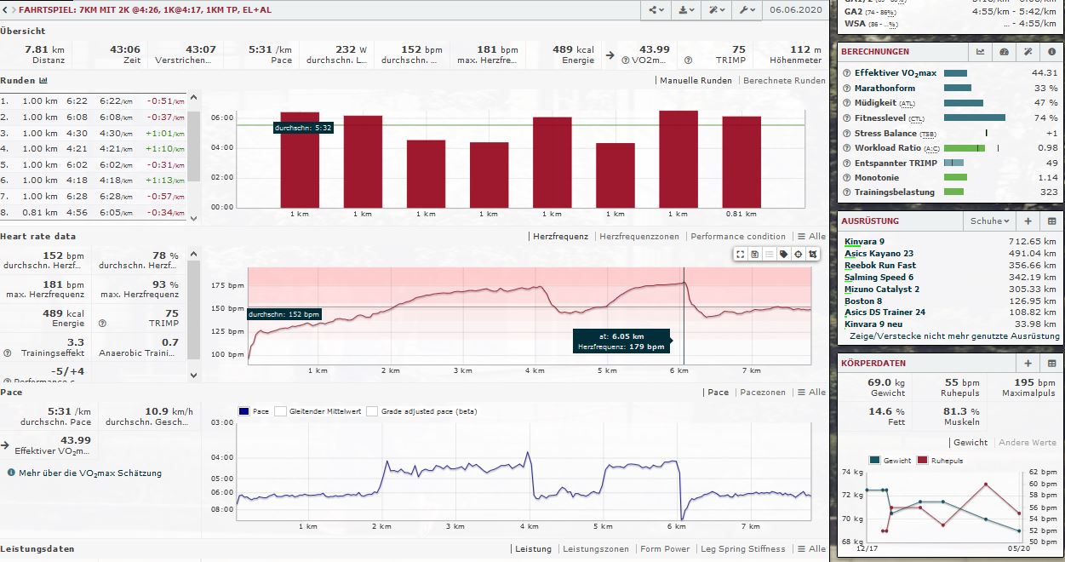
Task: Click the fullscreen icon on heart rate chart
Action: 741,254
